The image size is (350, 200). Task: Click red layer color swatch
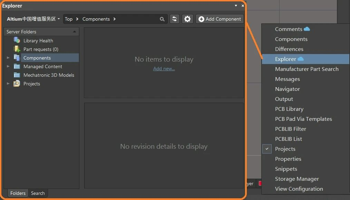(x=260, y=183)
